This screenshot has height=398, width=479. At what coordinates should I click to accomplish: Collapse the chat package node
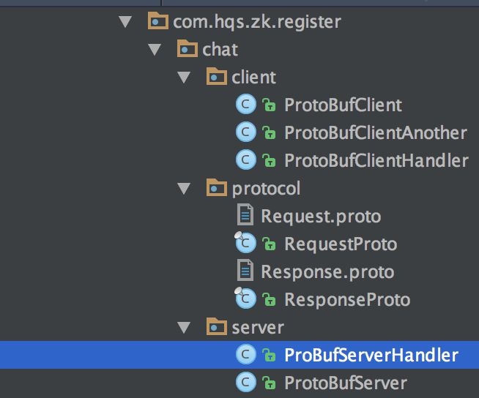pos(154,49)
